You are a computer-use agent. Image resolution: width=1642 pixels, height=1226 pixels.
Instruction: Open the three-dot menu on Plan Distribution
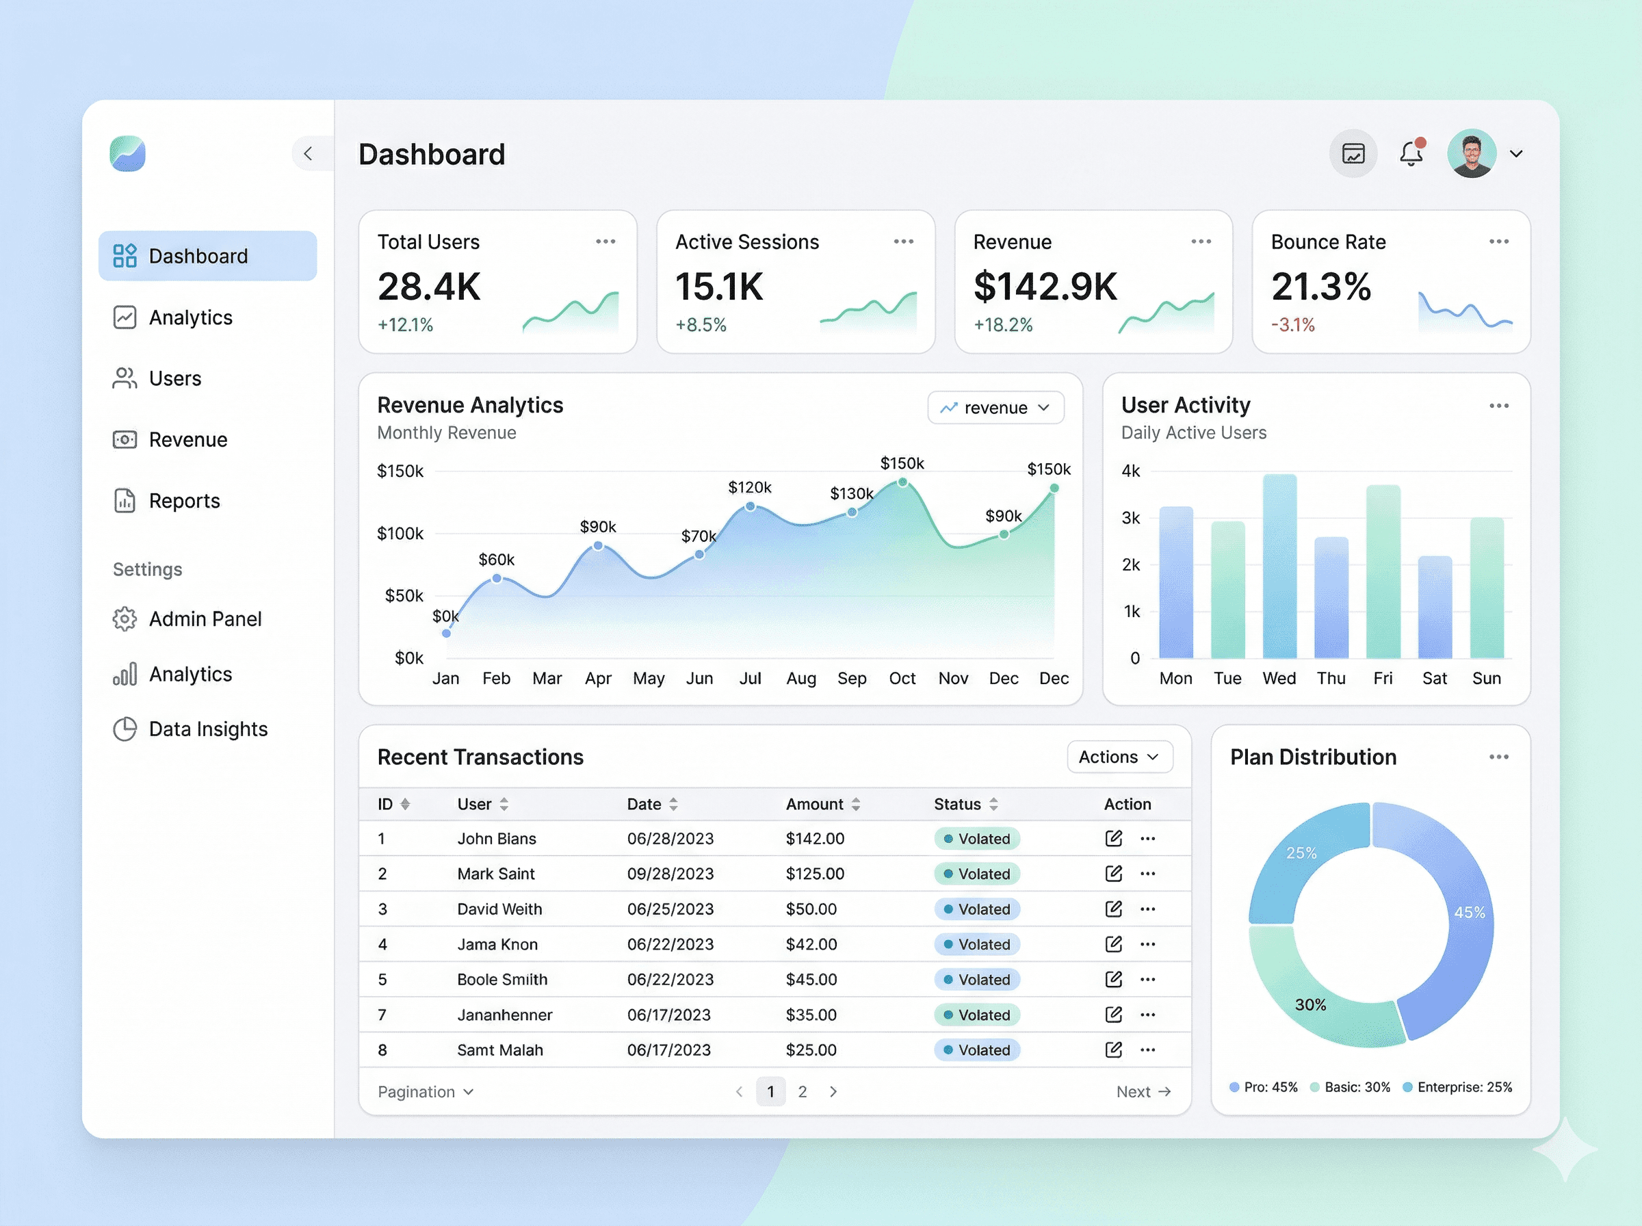click(1498, 757)
